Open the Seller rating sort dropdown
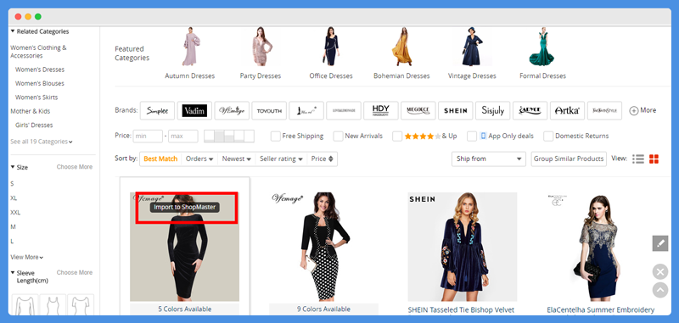This screenshot has height=323, width=679. 281,159
